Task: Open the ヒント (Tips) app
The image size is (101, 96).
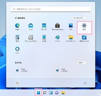Action: pyautogui.click(x=17, y=50)
